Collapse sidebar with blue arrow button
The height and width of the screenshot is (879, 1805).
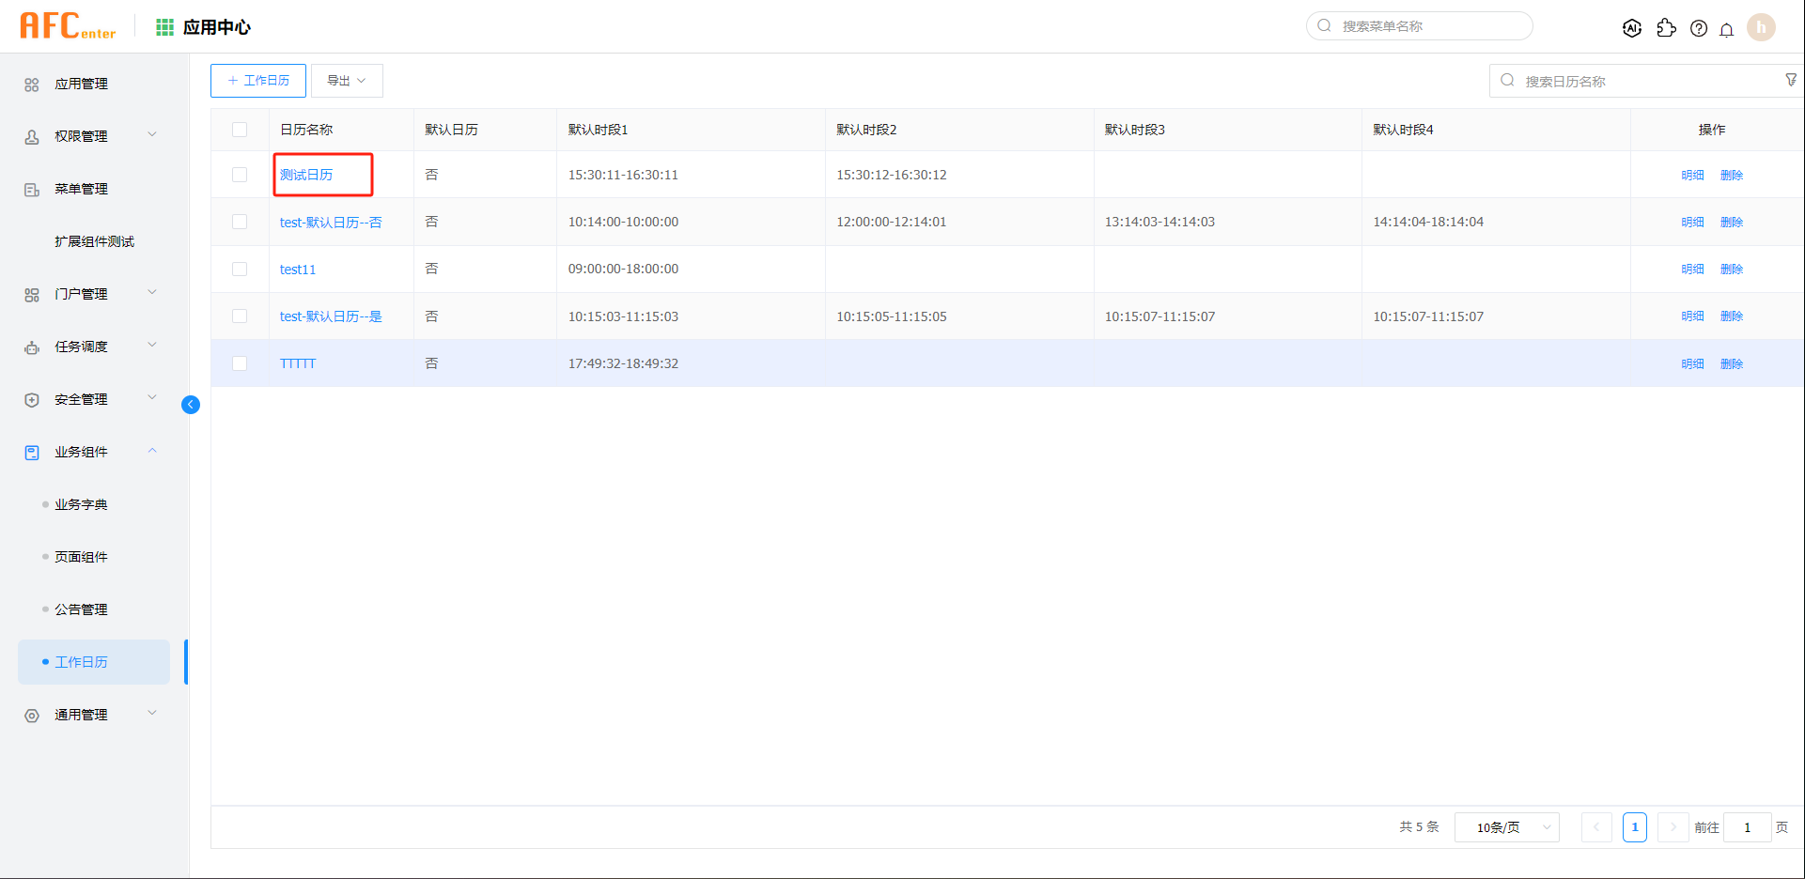(x=191, y=405)
